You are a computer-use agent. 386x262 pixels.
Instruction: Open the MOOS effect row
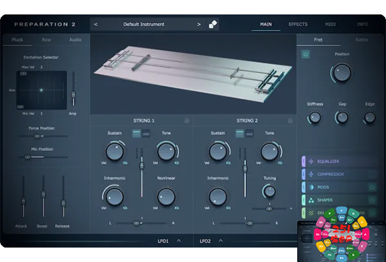click(x=340, y=187)
